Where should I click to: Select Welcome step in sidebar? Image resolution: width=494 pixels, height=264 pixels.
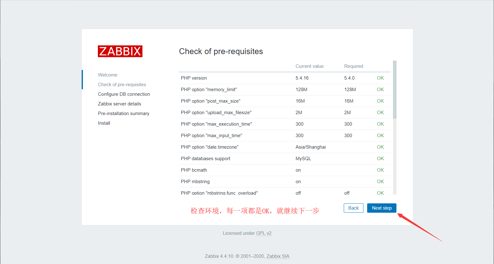pyautogui.click(x=108, y=75)
